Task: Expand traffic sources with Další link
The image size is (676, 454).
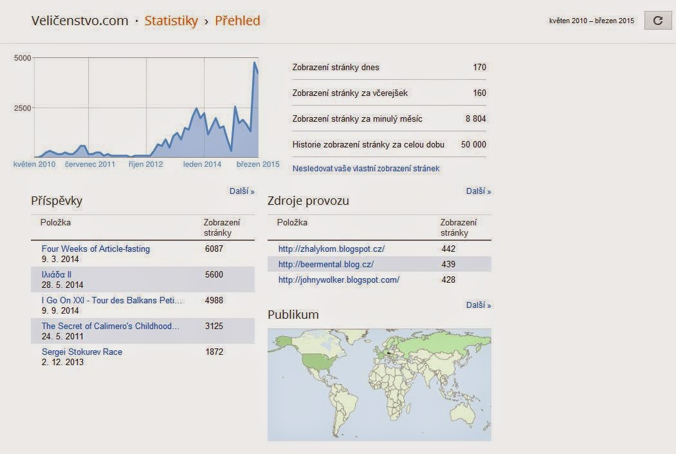Action: (478, 191)
